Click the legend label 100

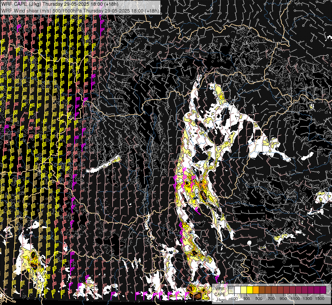[x=234, y=299]
